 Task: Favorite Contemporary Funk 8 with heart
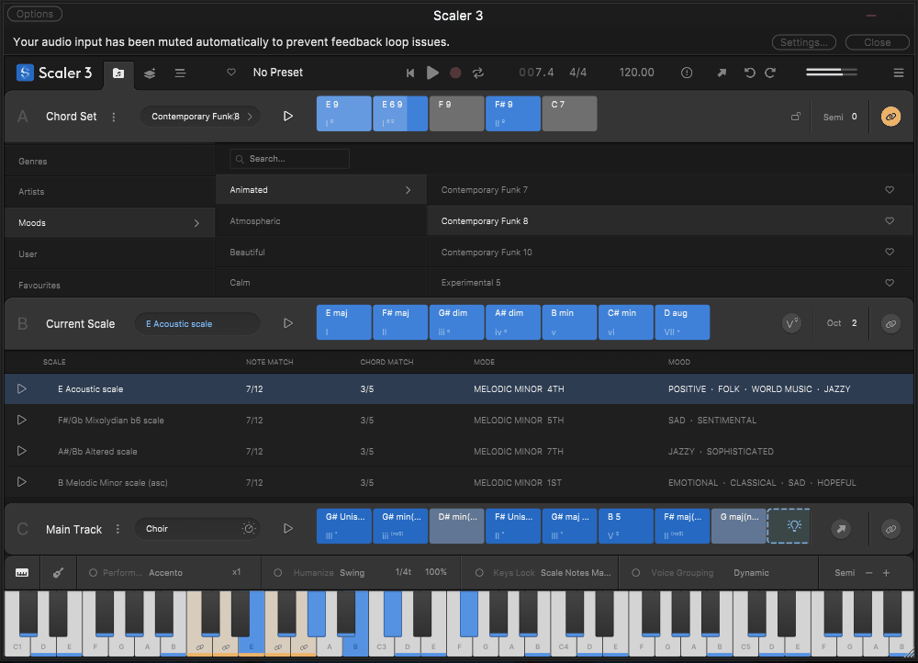890,220
